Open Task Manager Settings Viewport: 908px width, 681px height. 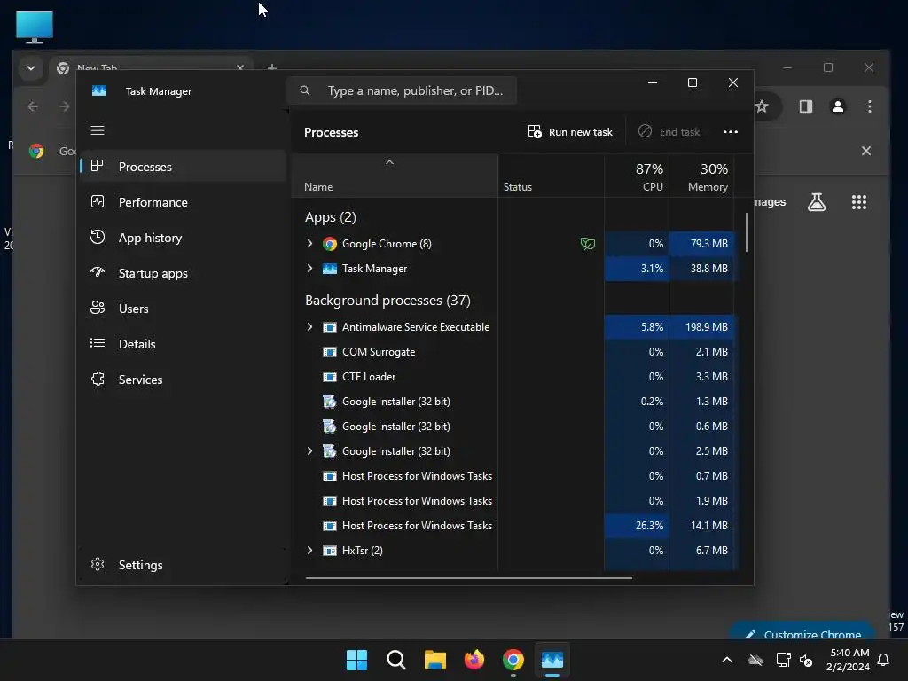[183, 565]
